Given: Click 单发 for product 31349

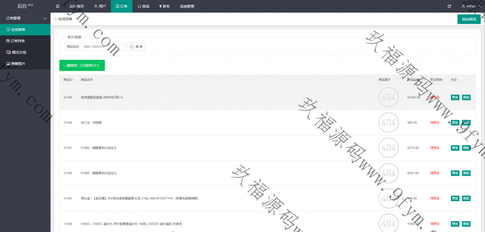Looking at the screenshot, I should [455, 98].
